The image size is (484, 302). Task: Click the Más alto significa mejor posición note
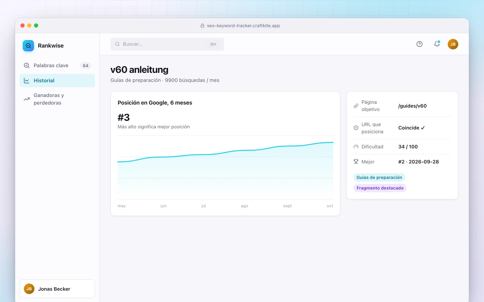point(154,127)
